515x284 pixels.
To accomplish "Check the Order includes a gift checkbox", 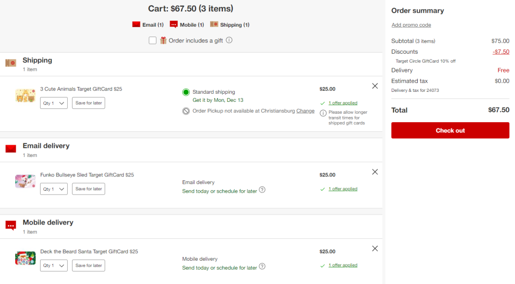I will pos(153,40).
